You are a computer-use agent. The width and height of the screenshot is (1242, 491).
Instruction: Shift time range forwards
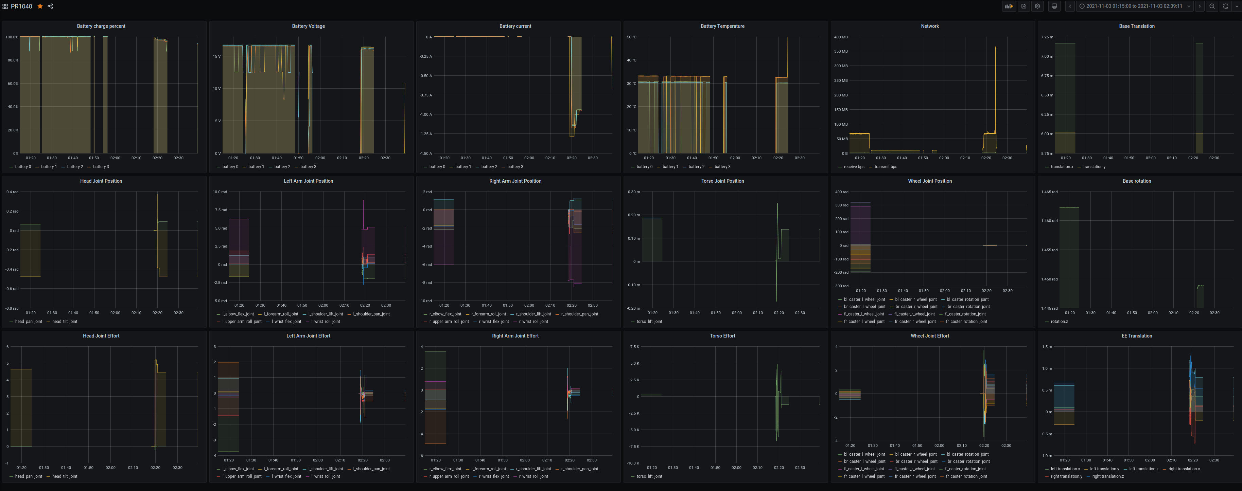pos(1200,6)
